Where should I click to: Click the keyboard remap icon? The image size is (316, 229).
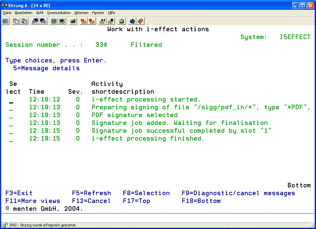tap(73, 21)
